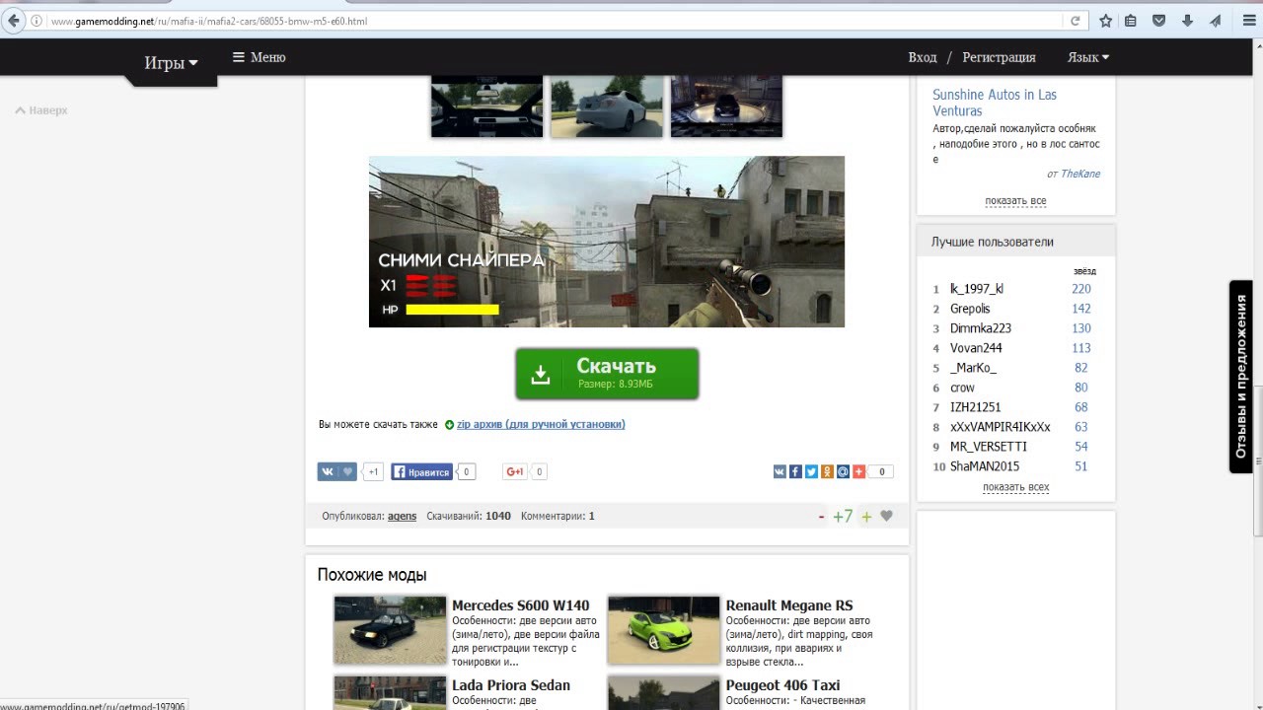Viewport: 1263px width, 710px height.
Task: Share via the small VK icon
Action: pos(780,472)
